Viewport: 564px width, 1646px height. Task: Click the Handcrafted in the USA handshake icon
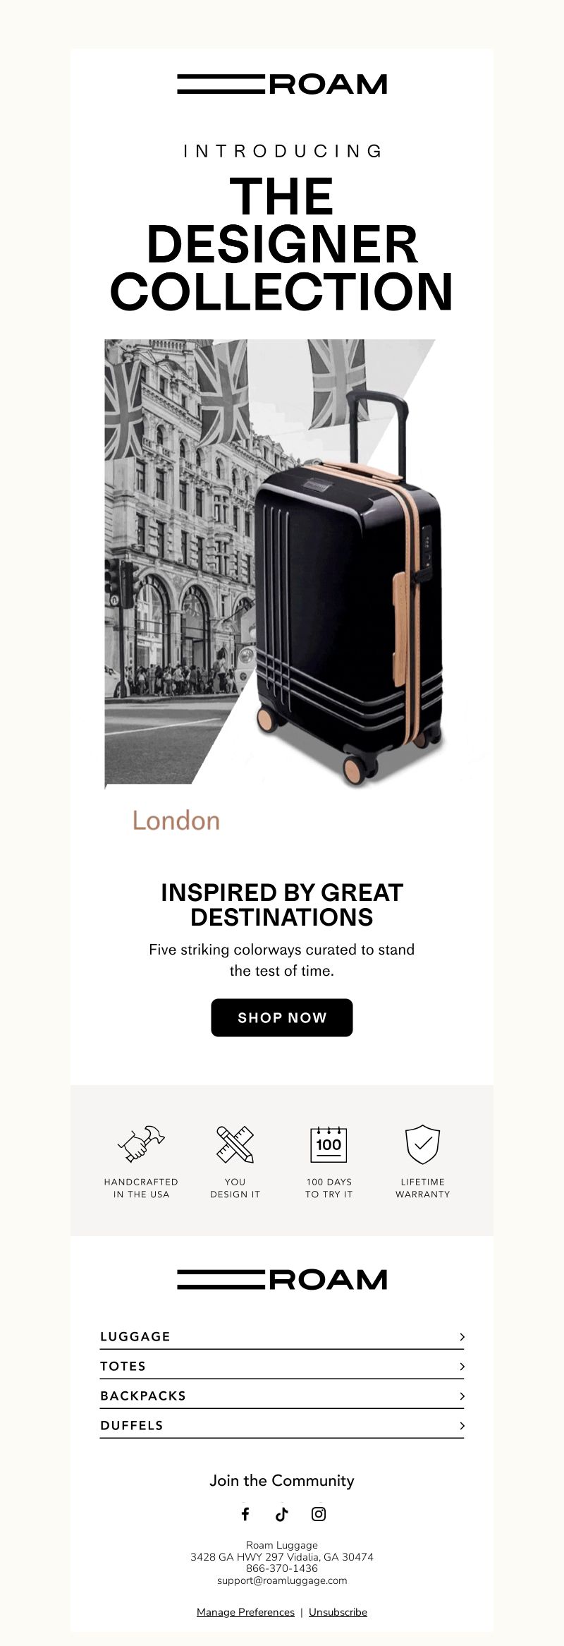pyautogui.click(x=141, y=1144)
